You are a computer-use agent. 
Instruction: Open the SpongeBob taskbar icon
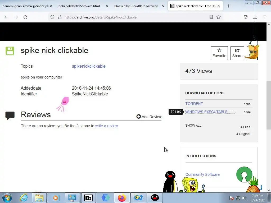[138, 198]
